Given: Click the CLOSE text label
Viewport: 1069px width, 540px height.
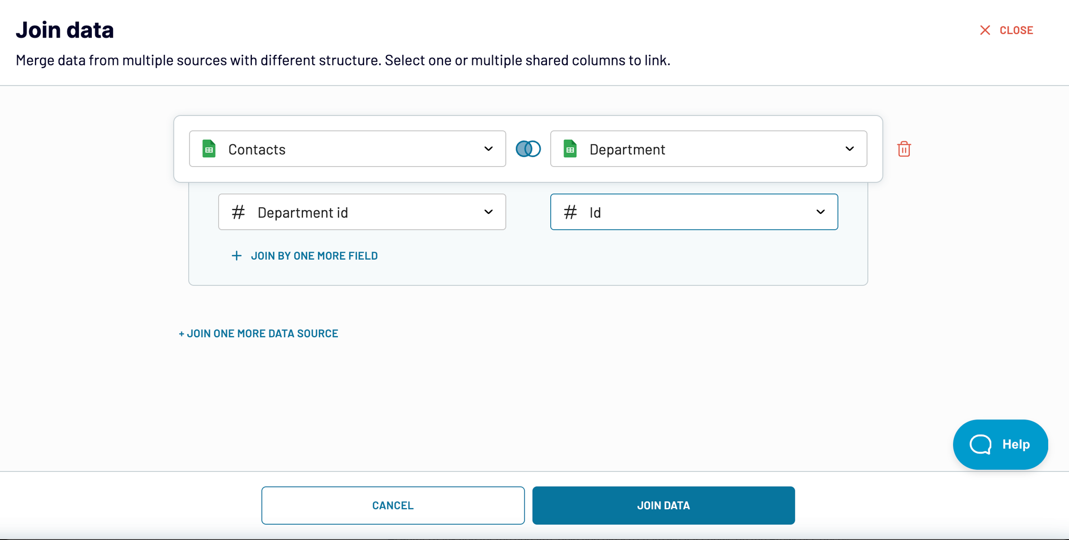Looking at the screenshot, I should pos(1016,30).
